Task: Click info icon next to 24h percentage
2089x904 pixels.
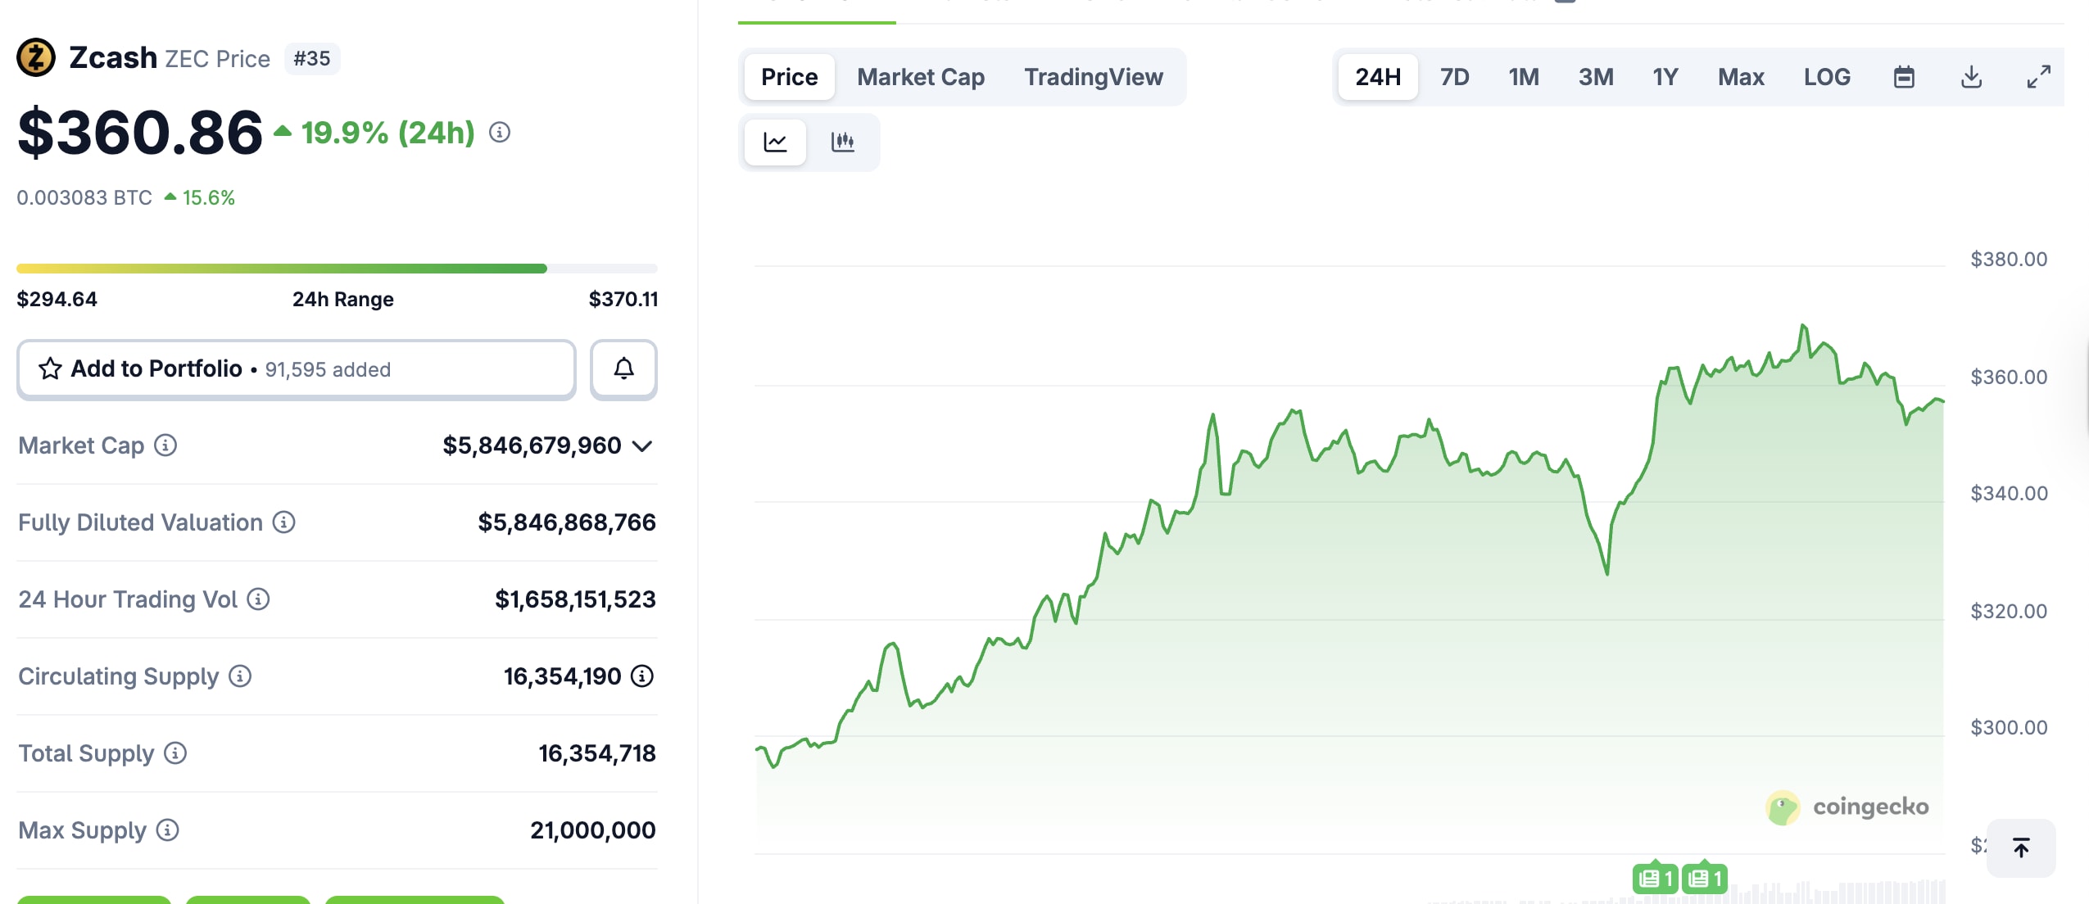Action: pyautogui.click(x=500, y=132)
